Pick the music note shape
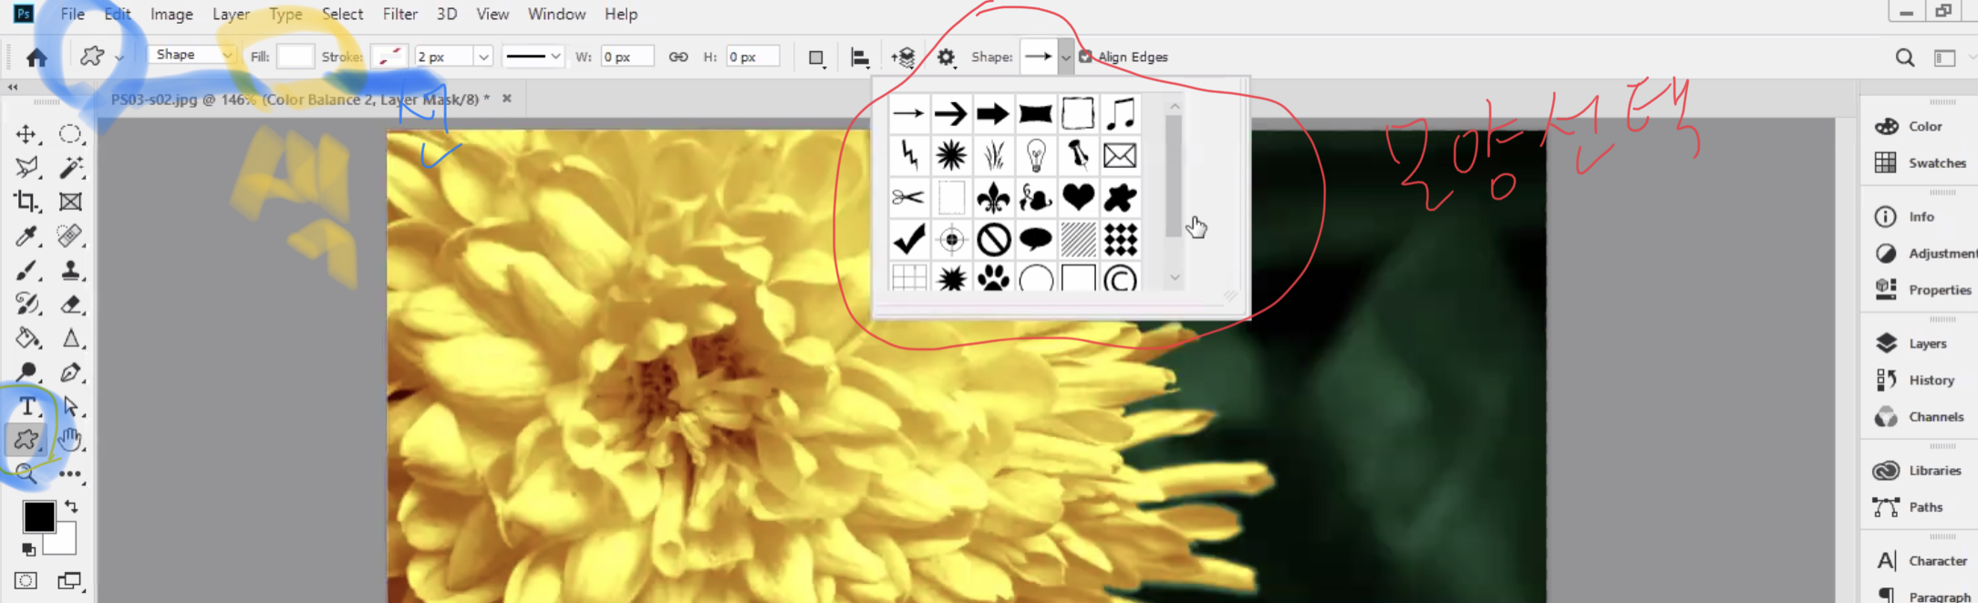The image size is (1978, 603). [1120, 113]
